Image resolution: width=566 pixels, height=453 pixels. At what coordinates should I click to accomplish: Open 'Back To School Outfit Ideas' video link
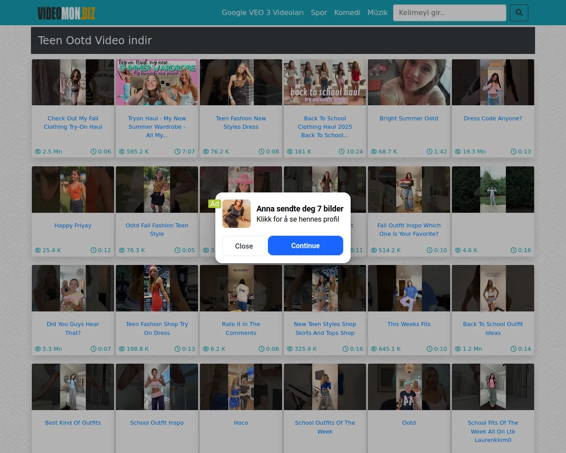pyautogui.click(x=493, y=329)
